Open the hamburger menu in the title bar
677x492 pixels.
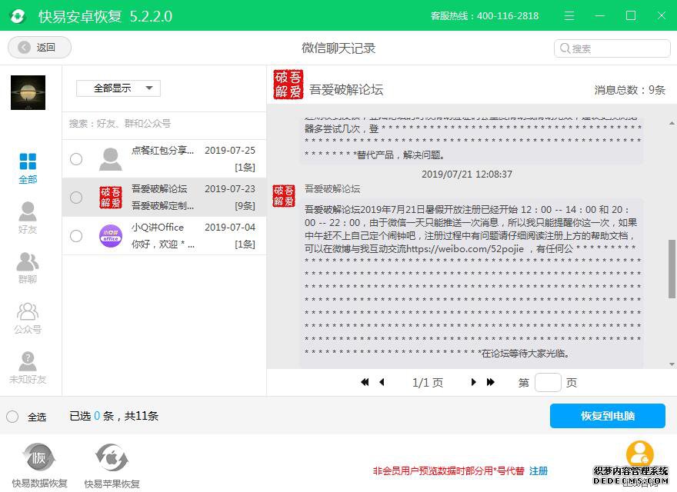pyautogui.click(x=569, y=16)
